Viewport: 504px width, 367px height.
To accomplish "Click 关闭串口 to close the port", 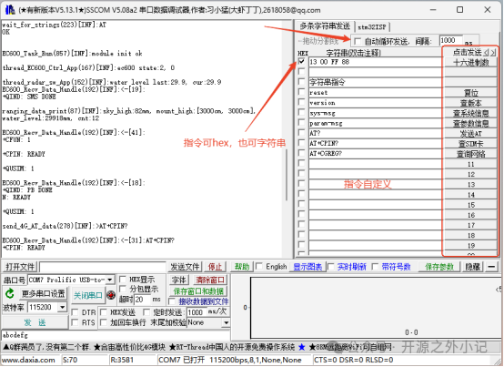I will tap(87, 295).
